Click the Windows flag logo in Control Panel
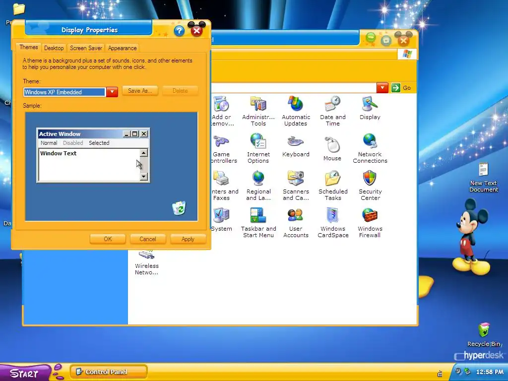This screenshot has width=508, height=381. pos(407,54)
